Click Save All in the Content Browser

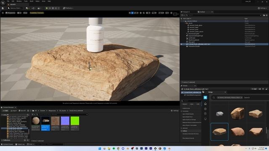point(22,111)
